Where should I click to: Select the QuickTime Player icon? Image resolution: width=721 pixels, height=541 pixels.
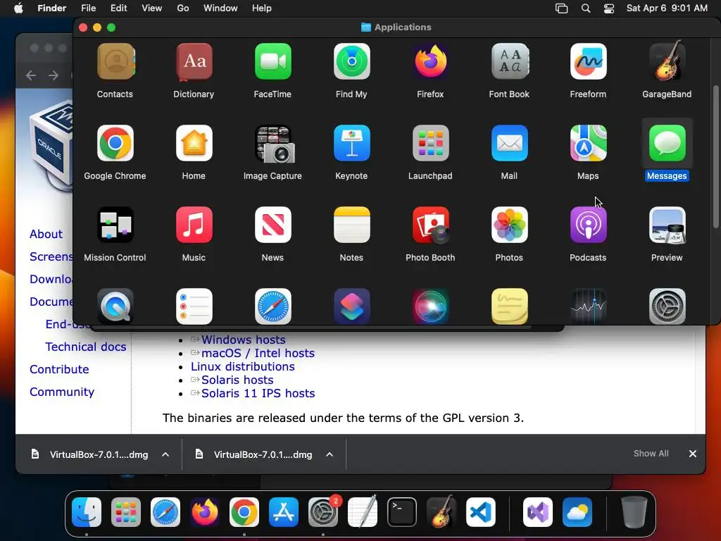(x=115, y=306)
